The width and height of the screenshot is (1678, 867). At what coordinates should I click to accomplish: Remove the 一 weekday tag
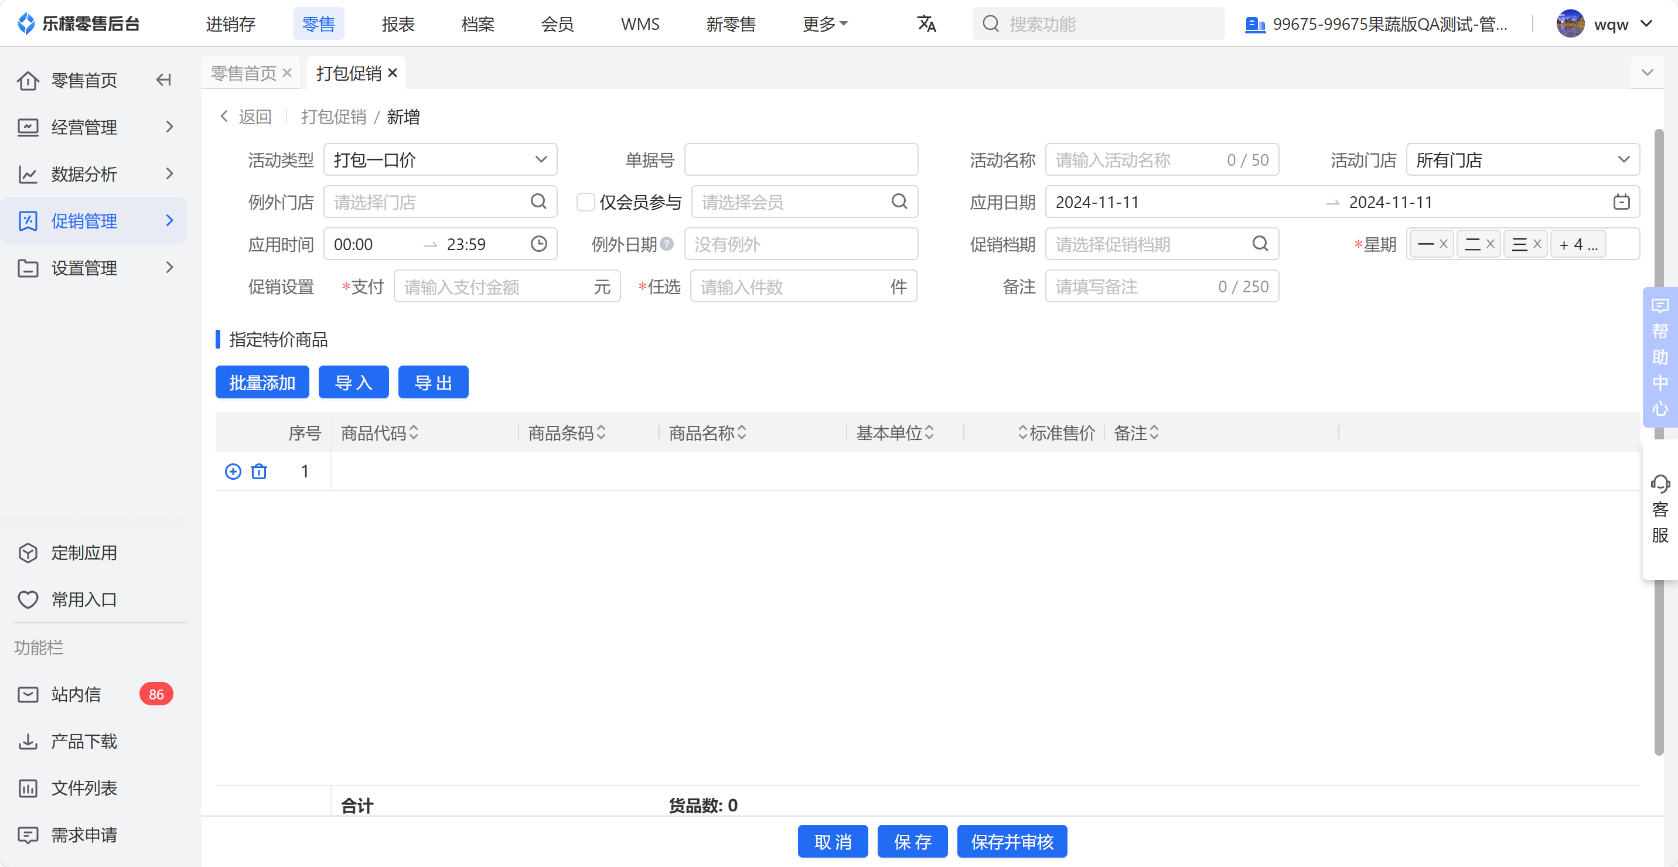1444,244
